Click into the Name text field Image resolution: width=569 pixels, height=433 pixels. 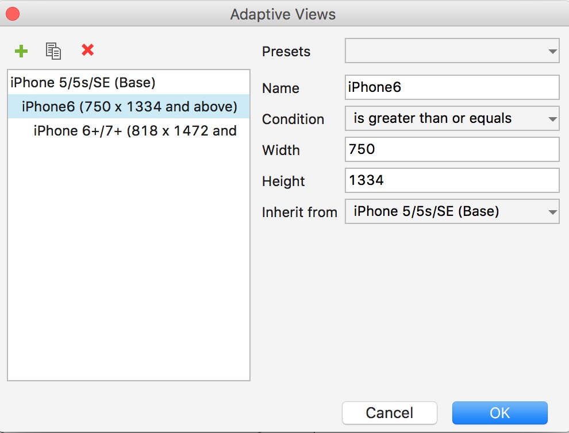point(452,88)
